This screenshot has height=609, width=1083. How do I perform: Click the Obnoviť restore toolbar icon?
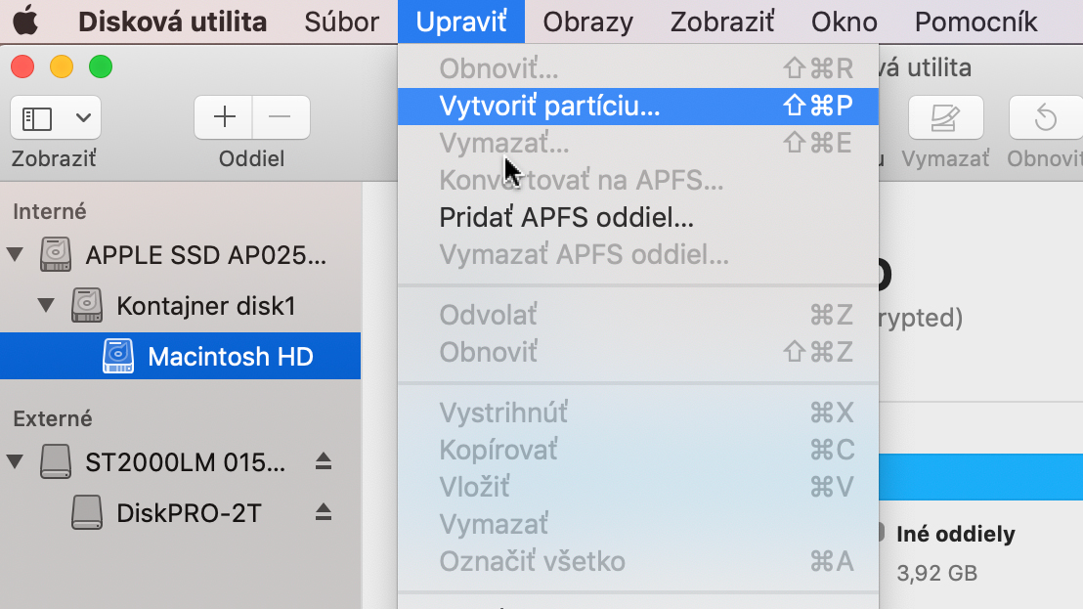[1046, 117]
